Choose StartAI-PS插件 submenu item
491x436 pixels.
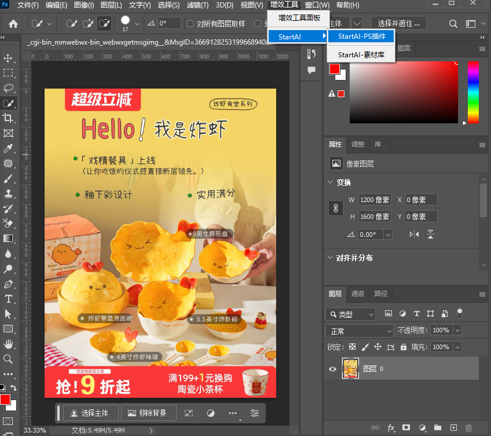pyautogui.click(x=361, y=36)
